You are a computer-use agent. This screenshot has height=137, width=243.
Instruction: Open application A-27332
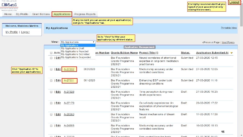pyautogui.click(x=69, y=69)
